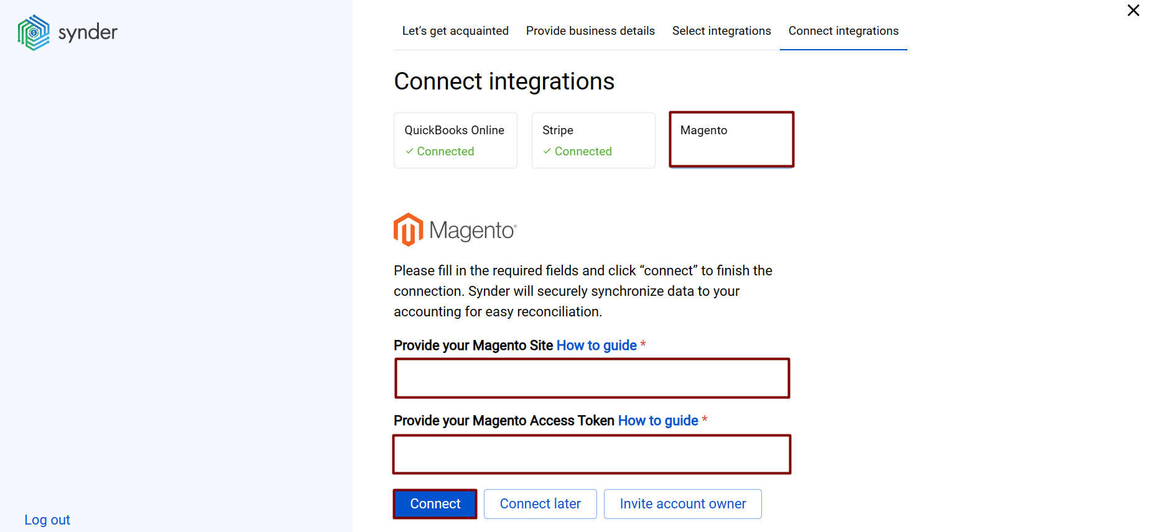Open the How to guide for Magento Site
Image resolution: width=1150 pixels, height=532 pixels.
(596, 345)
